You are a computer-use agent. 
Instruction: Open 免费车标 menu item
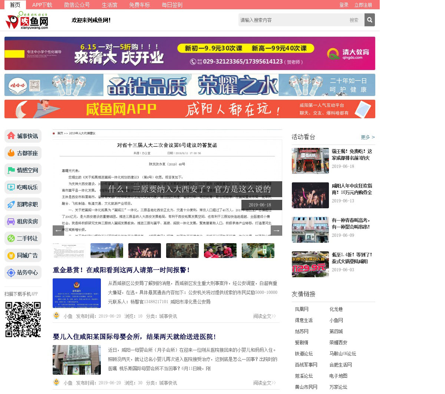pyautogui.click(x=139, y=5)
